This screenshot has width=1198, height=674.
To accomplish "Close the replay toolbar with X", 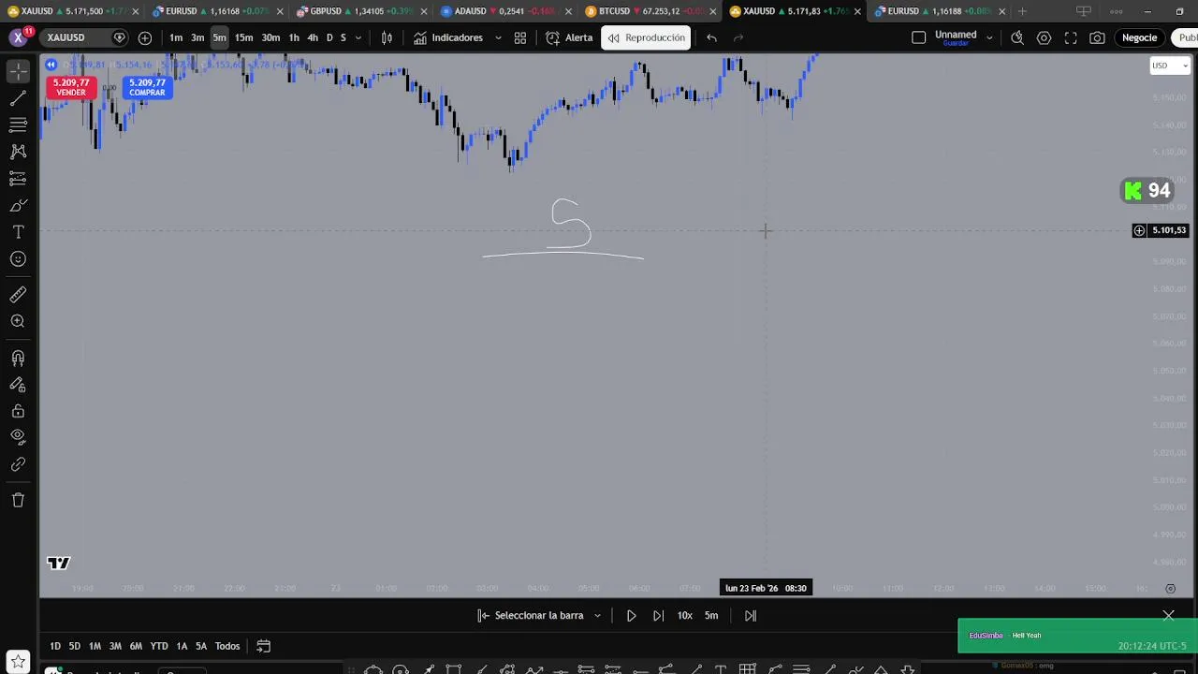I will [1168, 615].
